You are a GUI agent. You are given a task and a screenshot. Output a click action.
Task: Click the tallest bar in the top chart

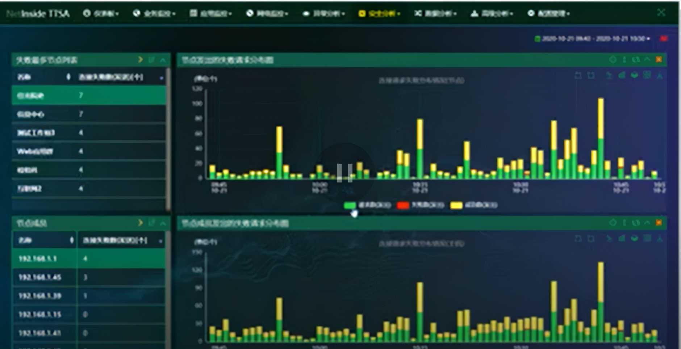click(x=601, y=138)
